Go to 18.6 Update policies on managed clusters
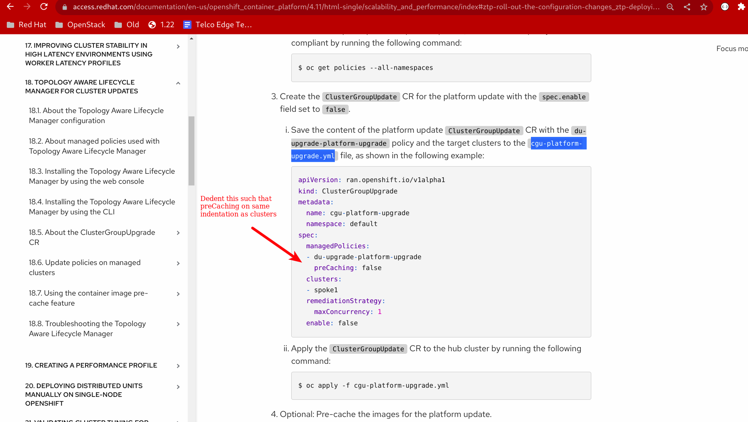The width and height of the screenshot is (748, 422). [x=85, y=268]
